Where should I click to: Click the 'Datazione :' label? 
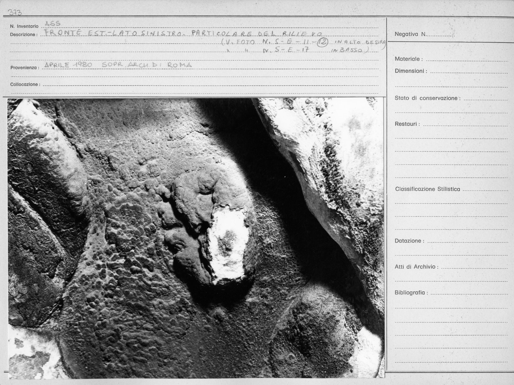409,241
